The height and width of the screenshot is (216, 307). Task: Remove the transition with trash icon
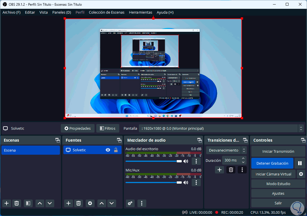coord(231,170)
